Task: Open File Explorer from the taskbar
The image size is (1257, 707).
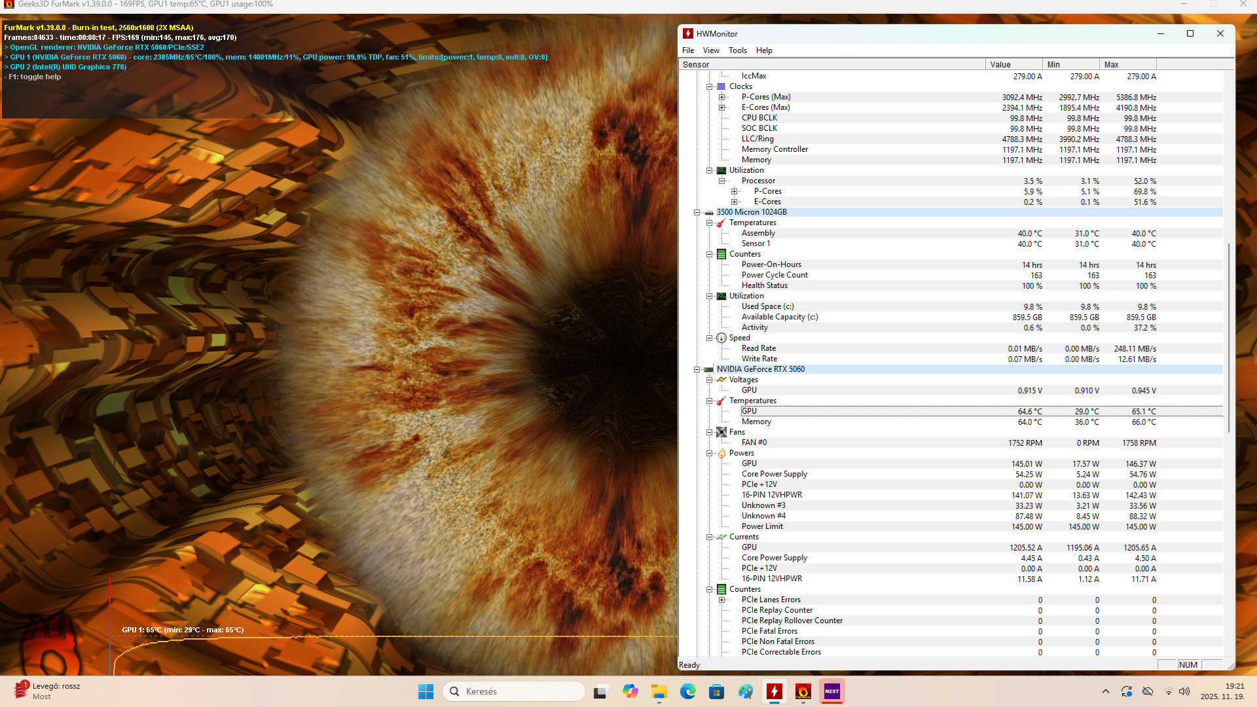Action: pos(659,691)
